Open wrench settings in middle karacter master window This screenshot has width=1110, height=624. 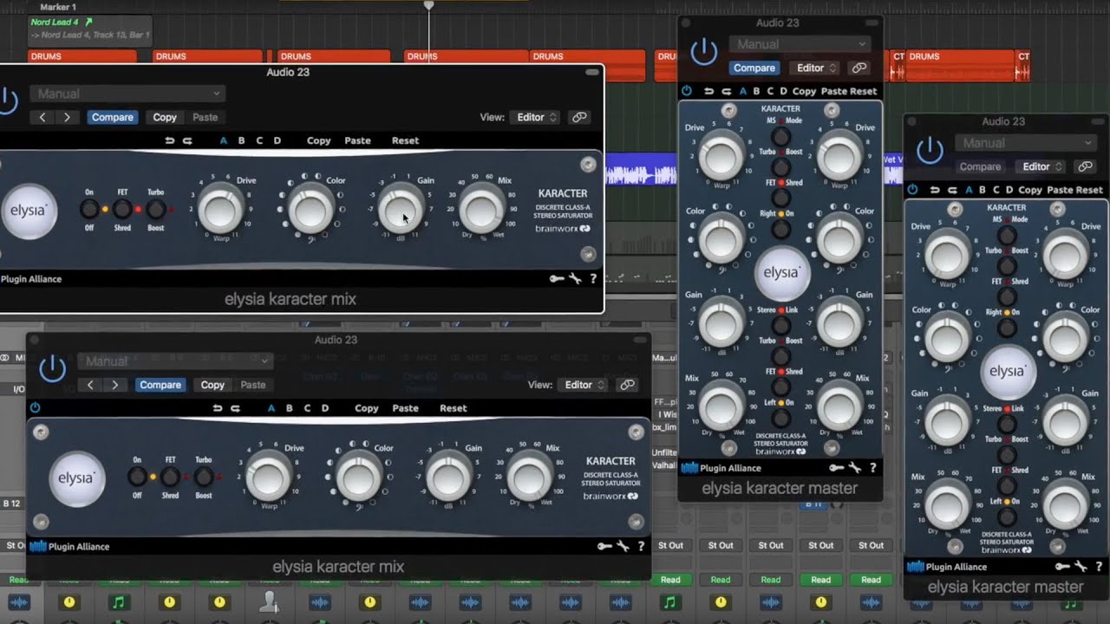(854, 468)
